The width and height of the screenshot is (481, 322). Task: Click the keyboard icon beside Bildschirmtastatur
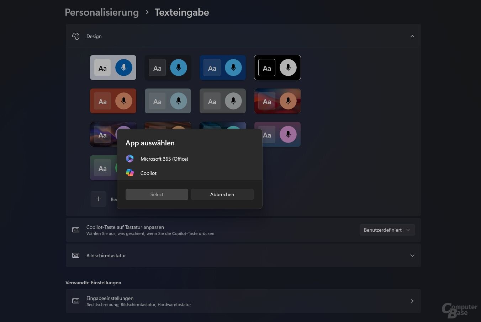(x=76, y=255)
